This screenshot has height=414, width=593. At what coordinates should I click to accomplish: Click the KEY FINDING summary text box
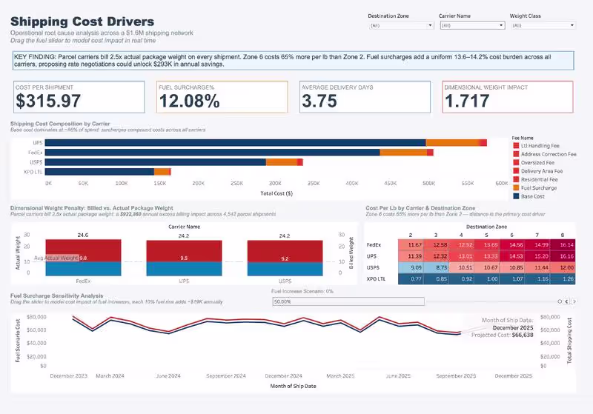(293, 61)
